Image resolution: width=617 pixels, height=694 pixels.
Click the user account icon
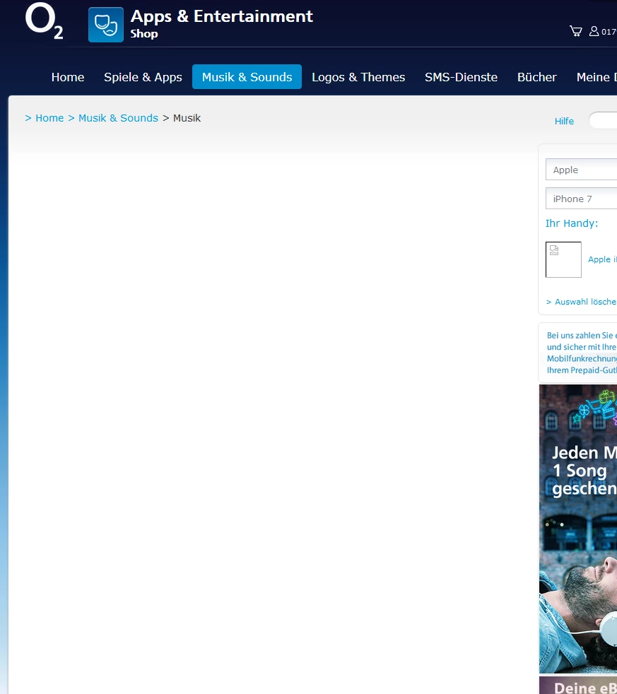click(x=594, y=31)
